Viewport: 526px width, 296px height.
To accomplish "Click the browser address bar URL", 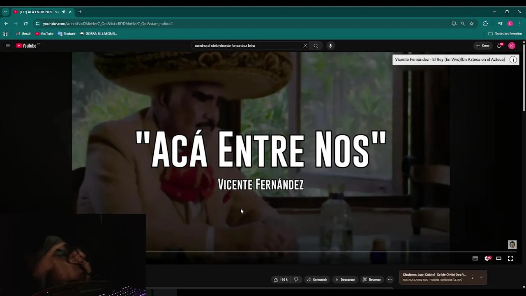I will [108, 23].
